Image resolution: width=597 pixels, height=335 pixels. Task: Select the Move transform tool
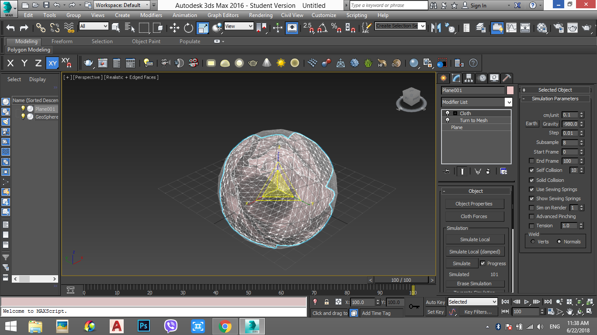[175, 28]
